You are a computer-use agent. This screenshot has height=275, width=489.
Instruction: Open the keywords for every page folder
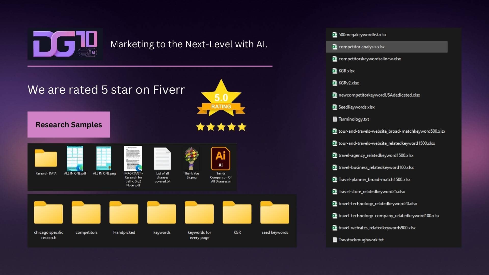199,213
